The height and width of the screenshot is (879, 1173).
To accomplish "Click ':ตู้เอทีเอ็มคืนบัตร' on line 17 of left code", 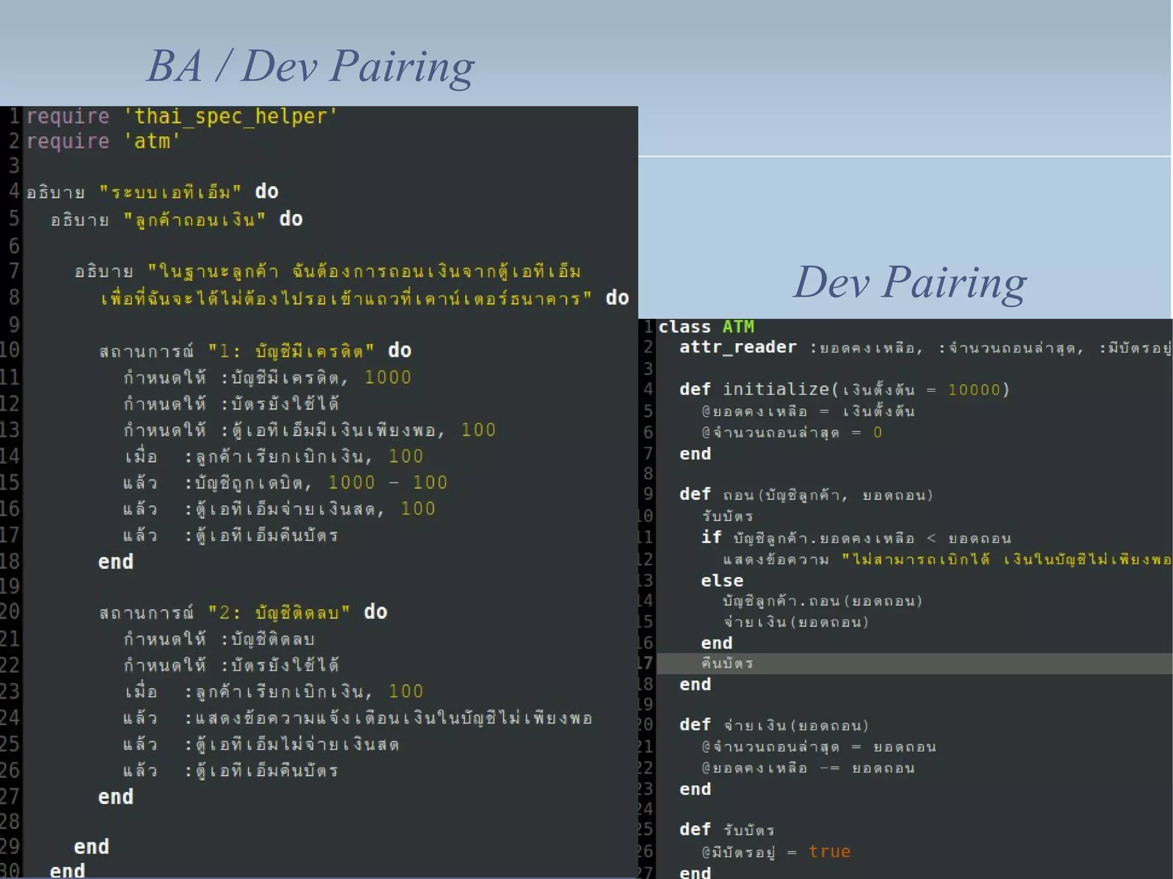I will coord(262,535).
